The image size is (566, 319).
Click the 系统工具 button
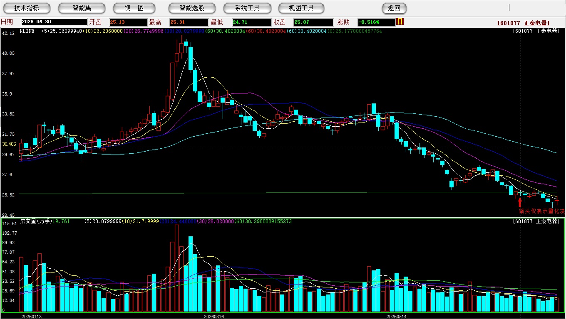click(x=247, y=8)
